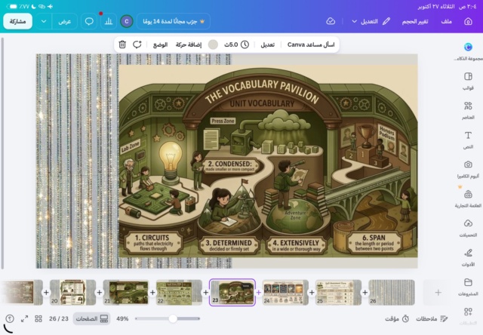Open قوالب (Templates) sidebar panel
Image resolution: width=483 pixels, height=335 pixels.
pos(468,81)
